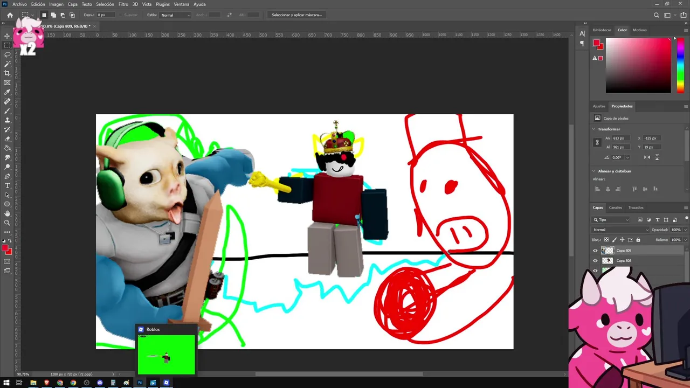
Task: Flip horizontally in Transformar section
Action: 647,157
